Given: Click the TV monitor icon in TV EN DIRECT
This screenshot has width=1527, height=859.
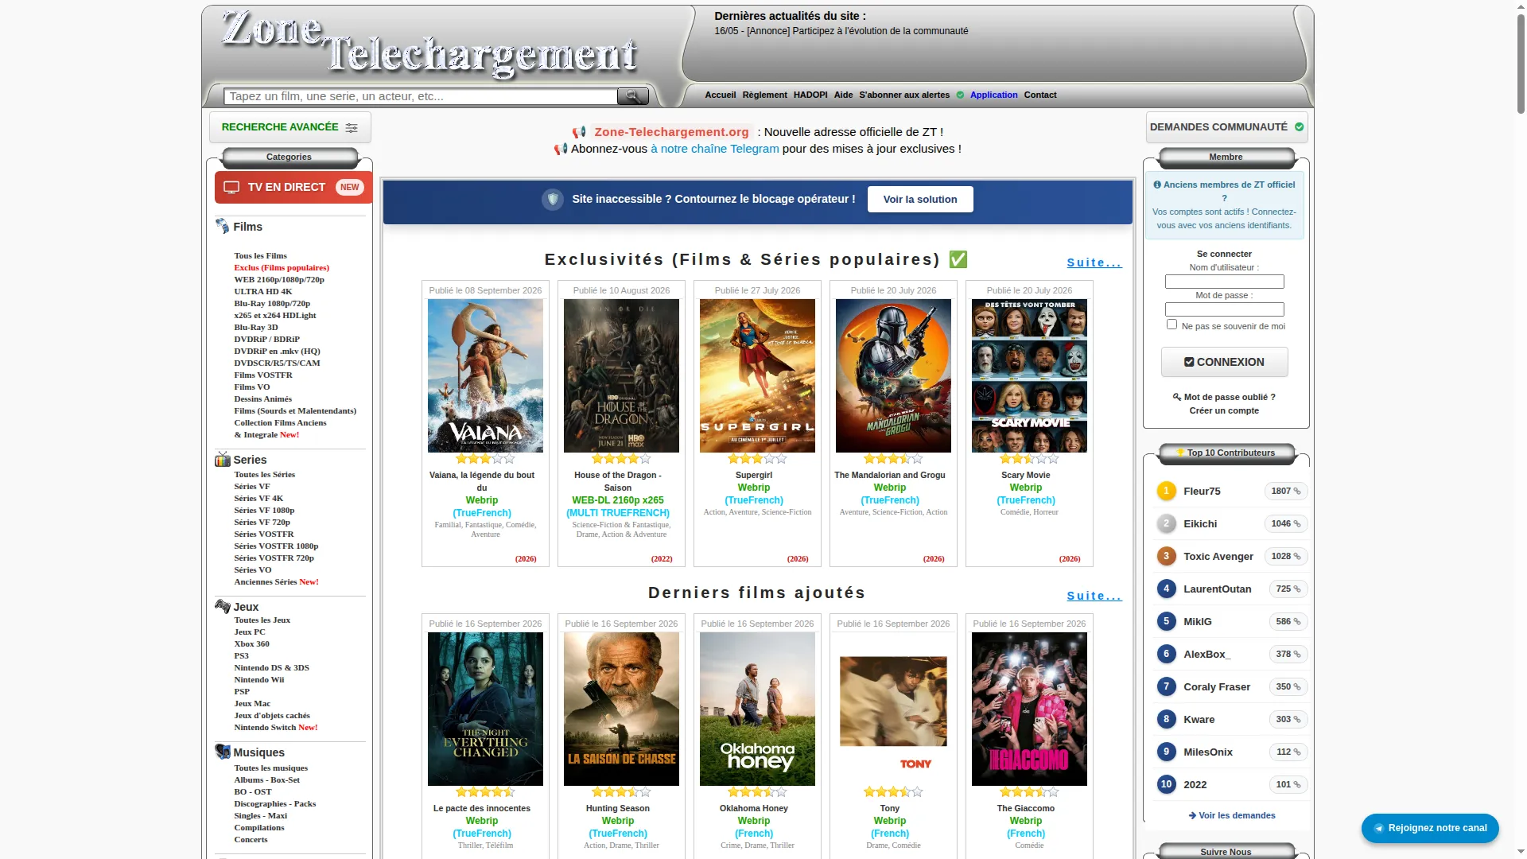Looking at the screenshot, I should click(x=231, y=188).
